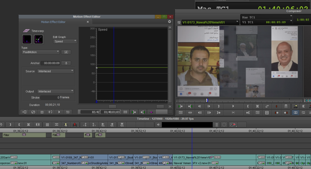Click the Strobe frames input field

click(50, 97)
